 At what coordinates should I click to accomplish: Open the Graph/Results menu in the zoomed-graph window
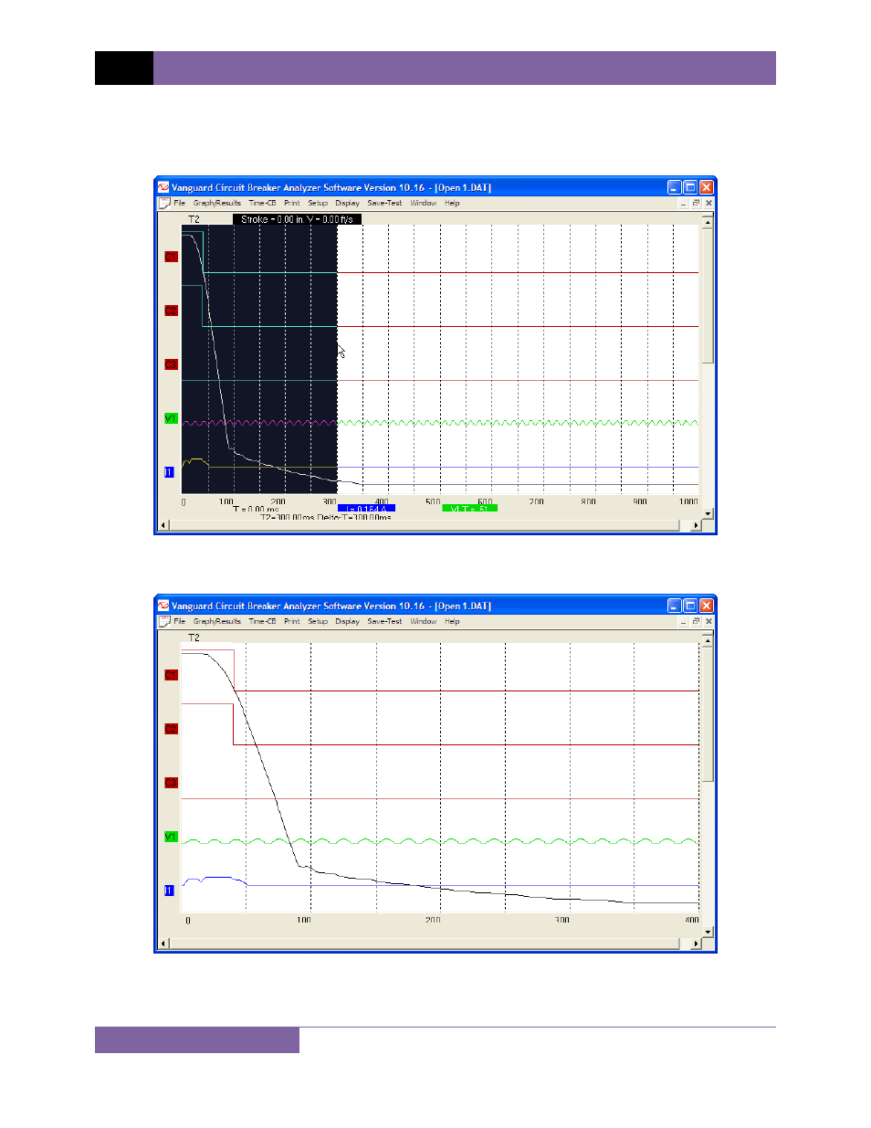click(217, 621)
